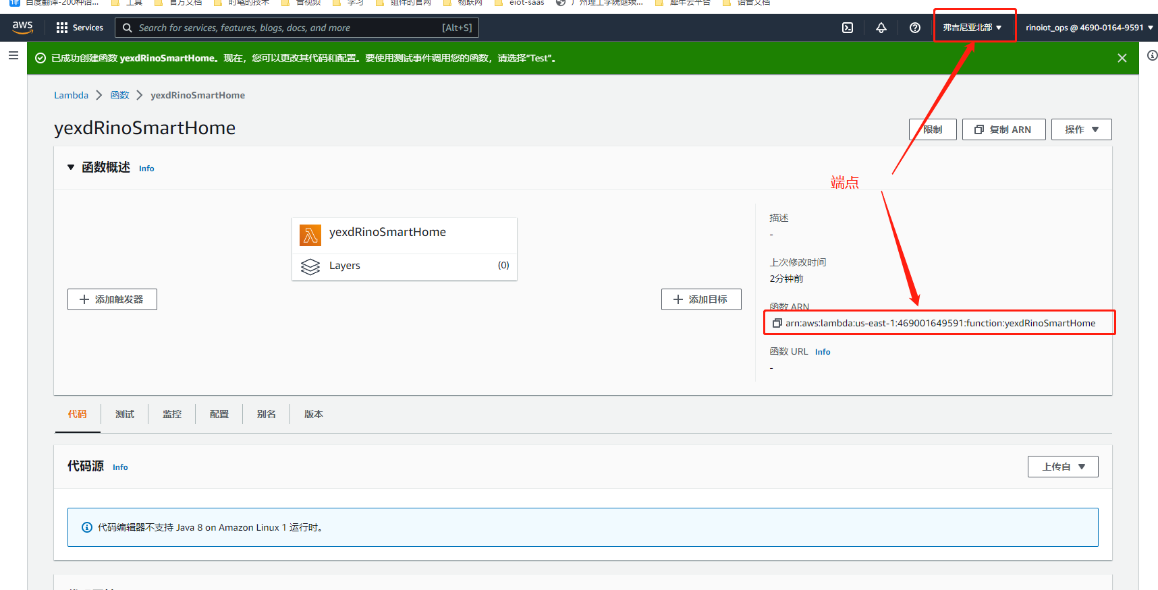Image resolution: width=1158 pixels, height=590 pixels.
Task: Toggle the left hamburger navigation menu
Action: [13, 55]
